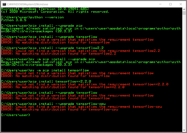Click 'Could not find' error for requirement tensorflow2.2
Image resolution: width=187 pixels, height=133 pixels.
coord(81,51)
